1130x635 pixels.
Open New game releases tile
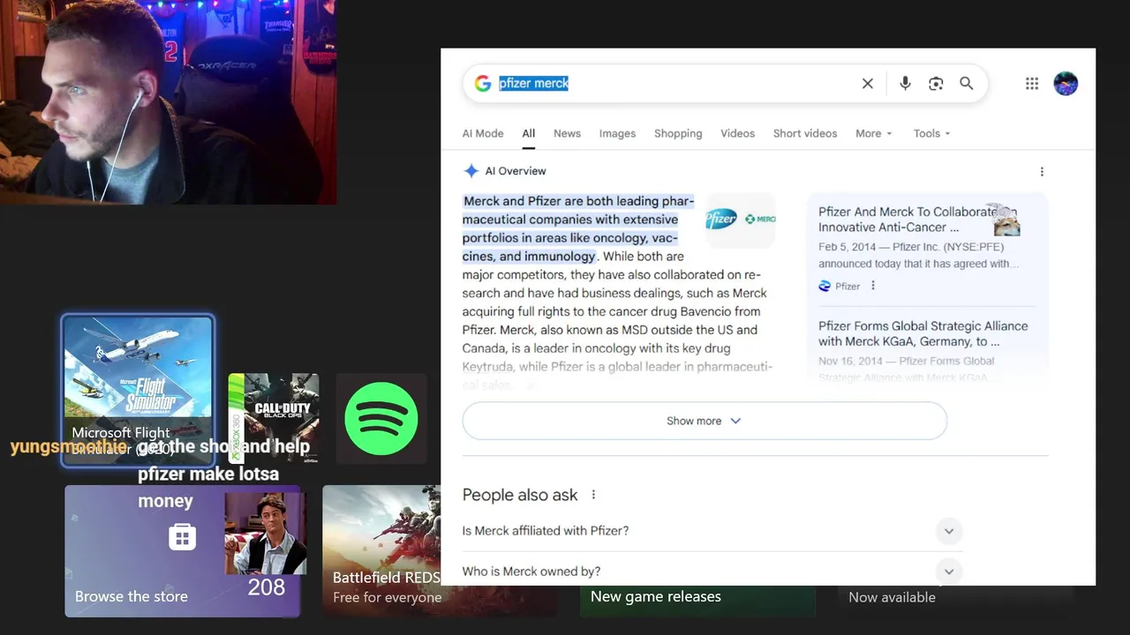point(697,600)
